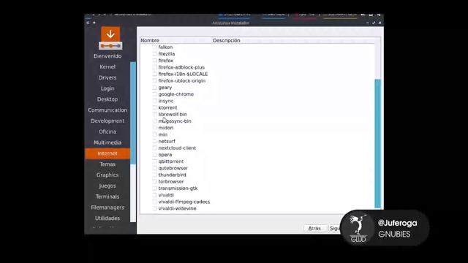This screenshot has width=468, height=263.
Task: Tick the falkon checkbox
Action: pos(154,47)
